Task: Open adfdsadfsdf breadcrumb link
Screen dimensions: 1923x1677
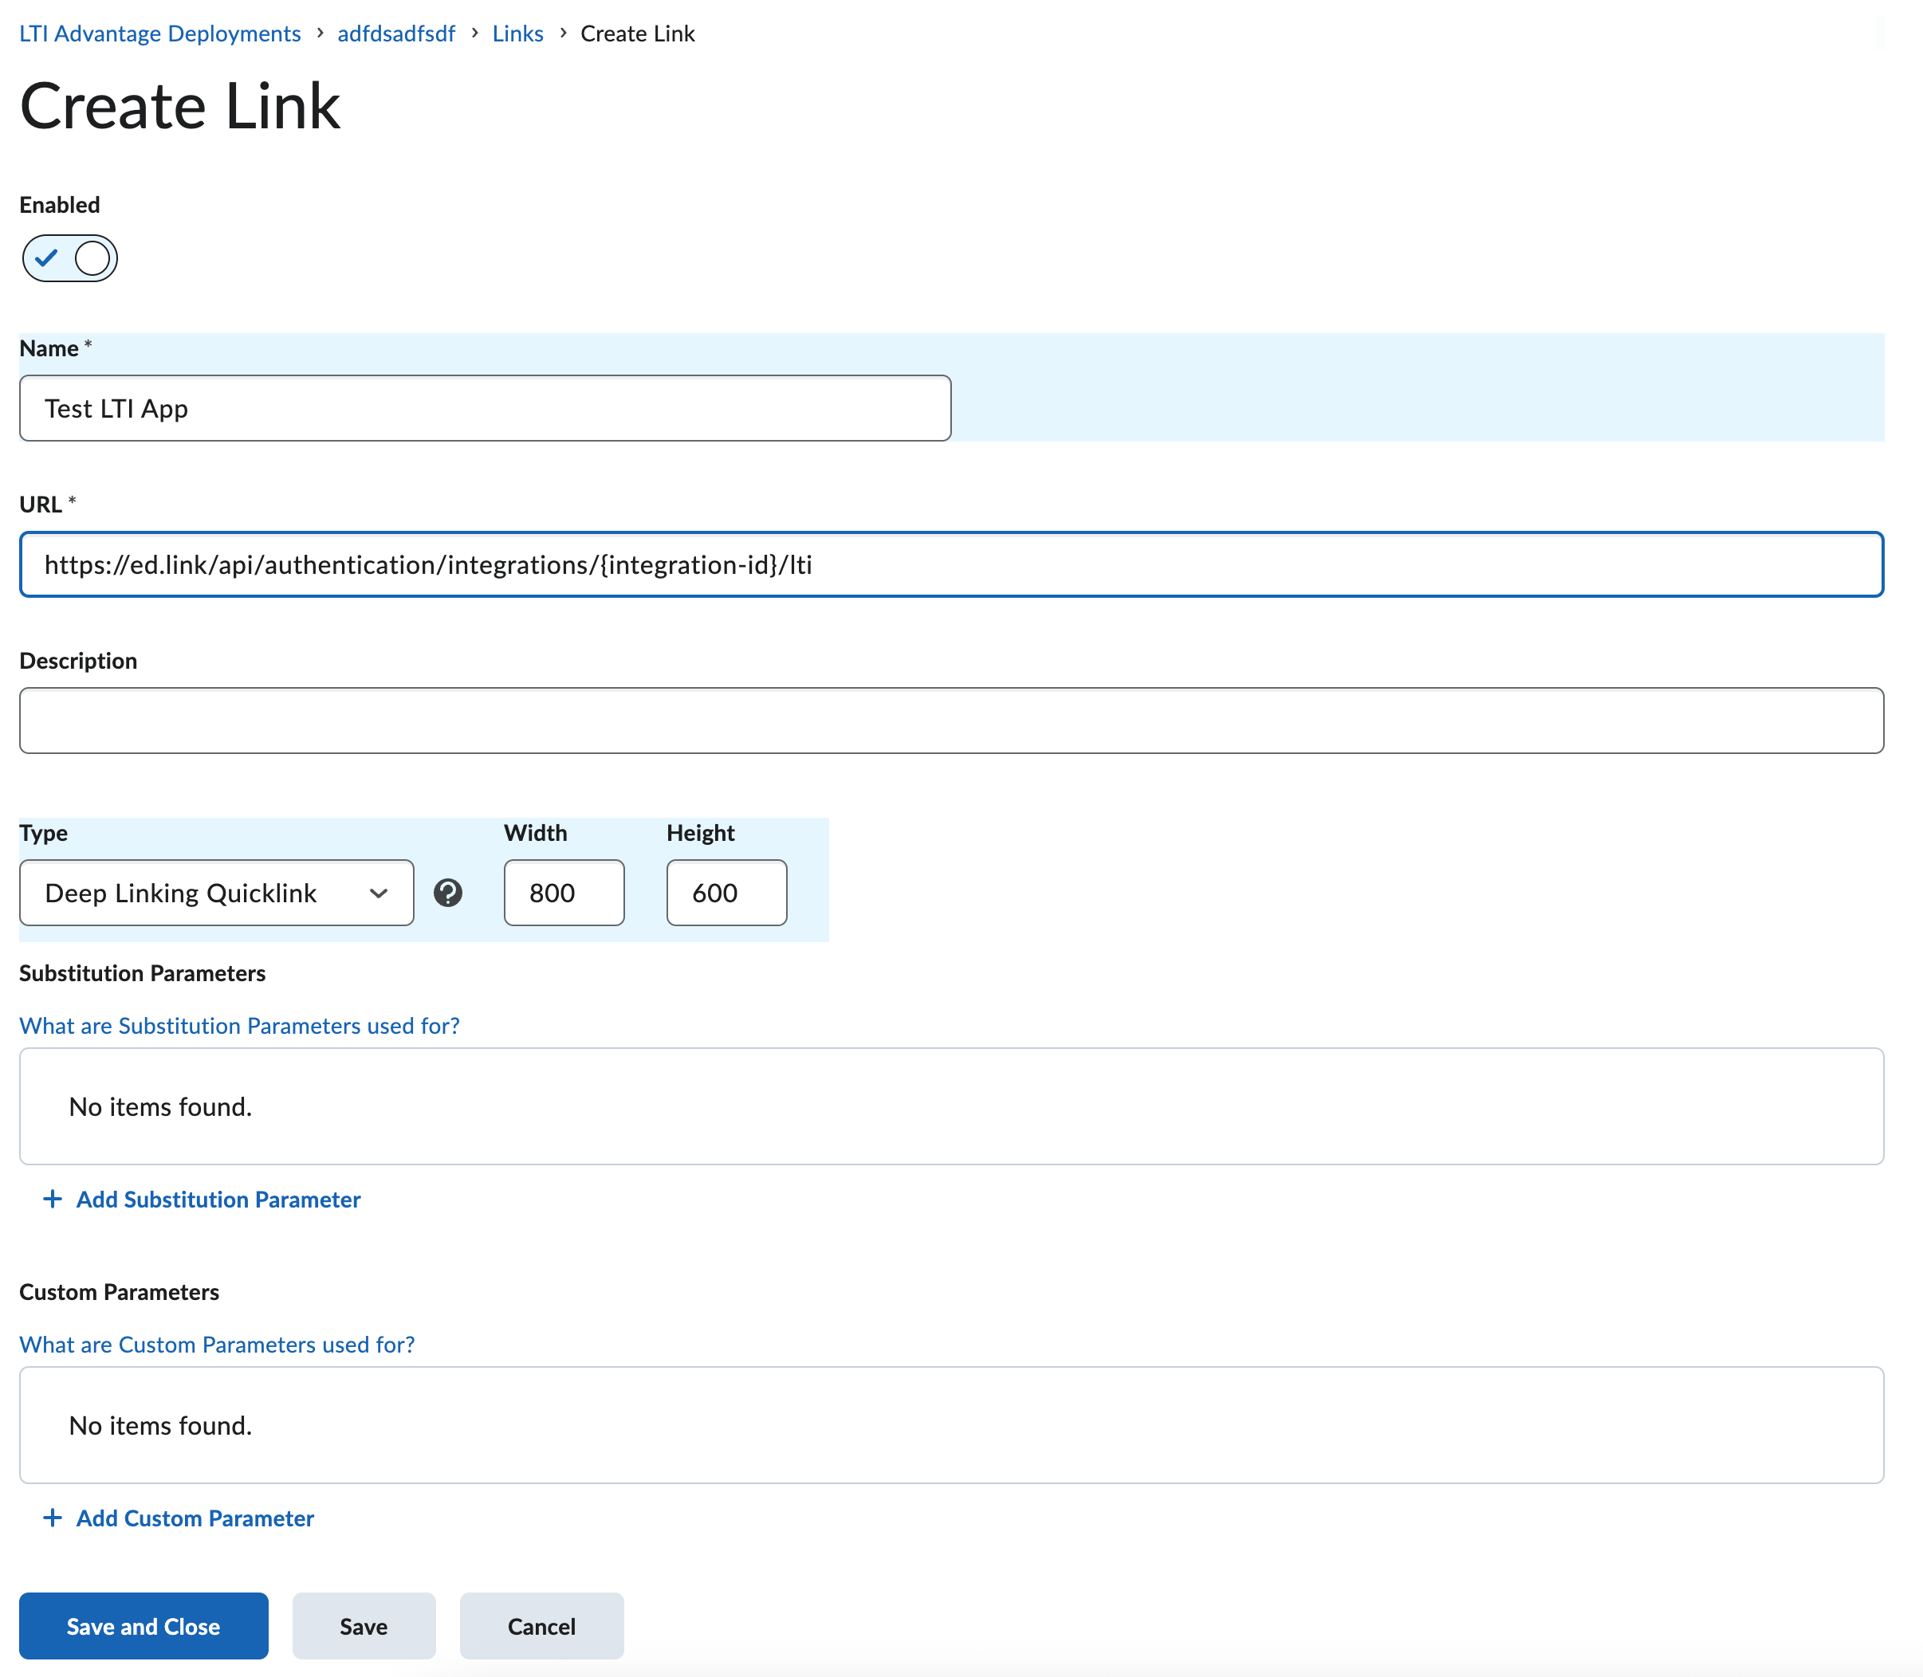Action: click(x=396, y=33)
